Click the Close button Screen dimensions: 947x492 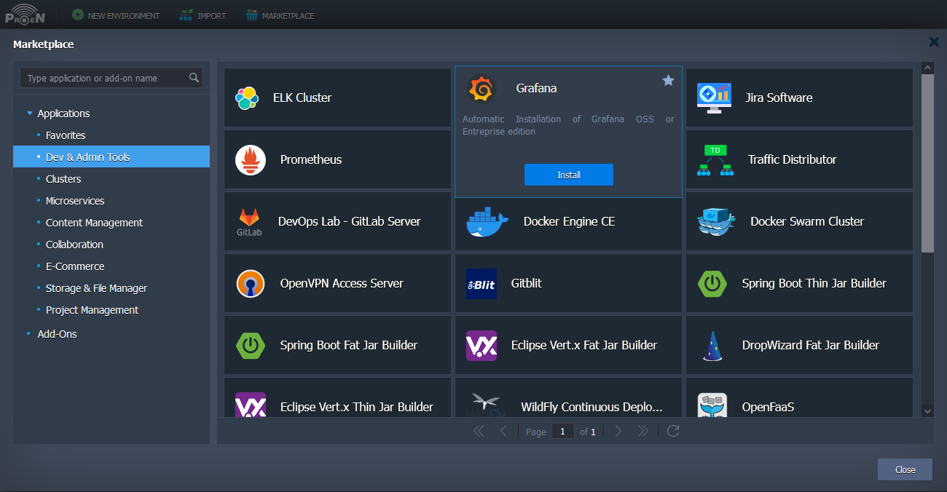pos(905,469)
